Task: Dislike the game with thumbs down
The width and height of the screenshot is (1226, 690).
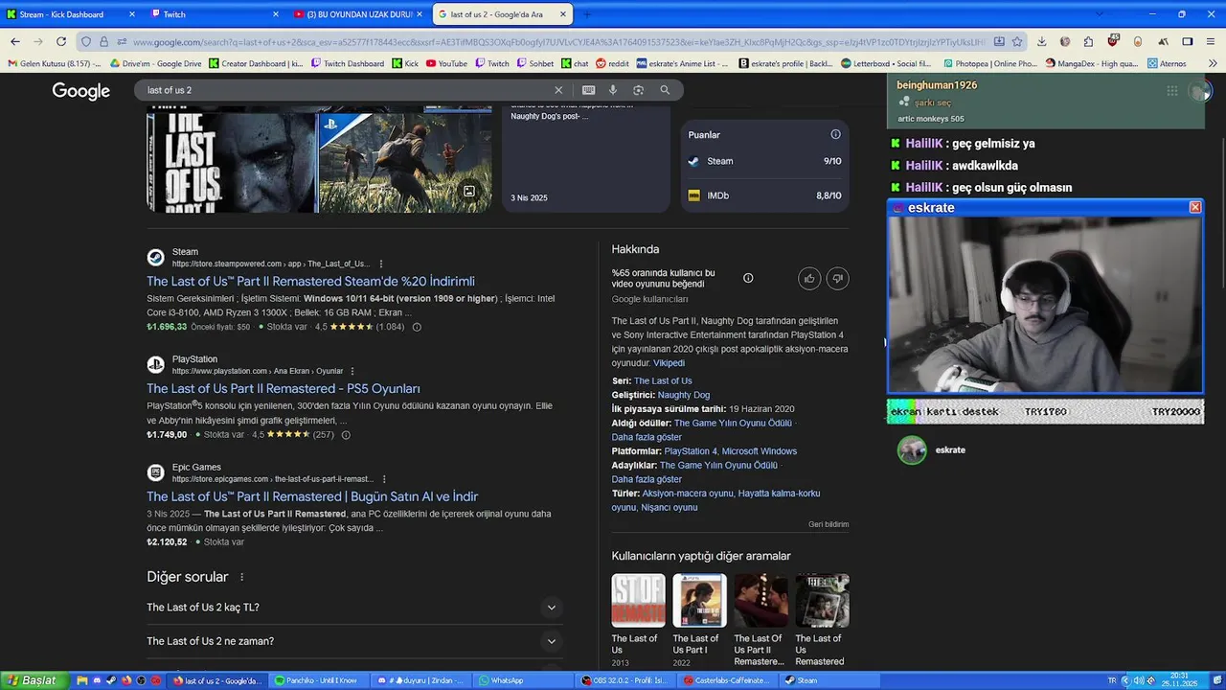Action: [837, 279]
